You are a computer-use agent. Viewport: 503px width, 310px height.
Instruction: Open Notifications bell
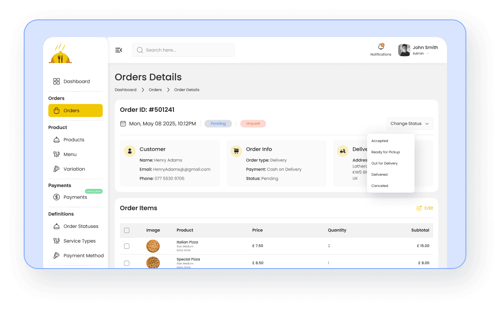click(380, 47)
